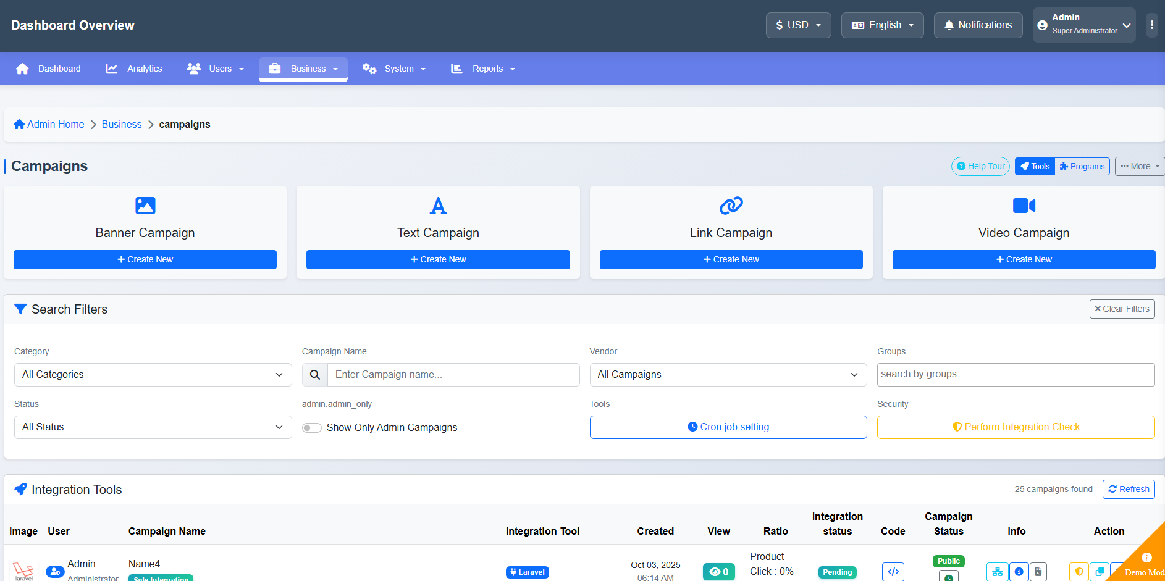Click the Banner Campaign image icon

[x=145, y=205]
